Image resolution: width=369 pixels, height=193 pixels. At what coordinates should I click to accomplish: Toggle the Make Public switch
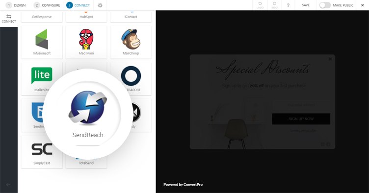[x=325, y=5]
